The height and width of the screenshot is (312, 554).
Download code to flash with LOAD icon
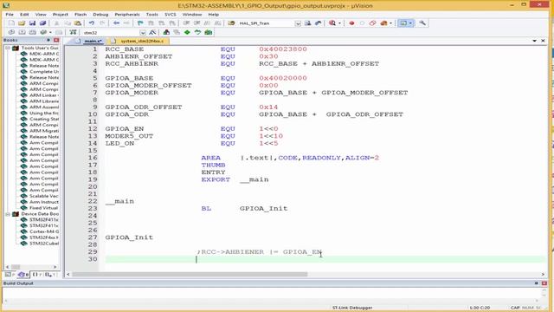click(x=73, y=32)
